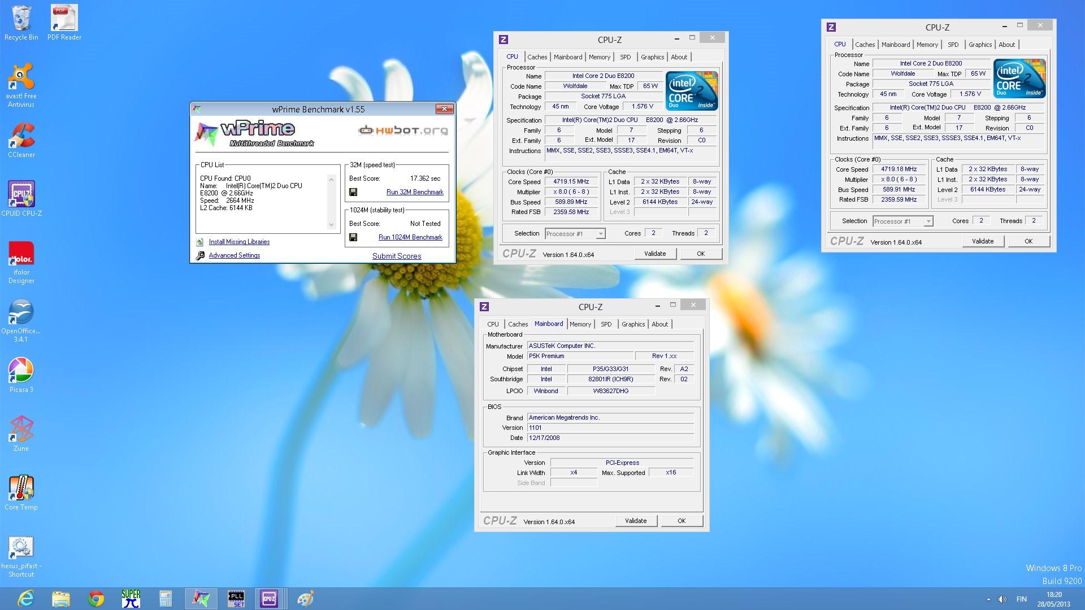
Task: Launch Zune desktop shortcut
Action: (x=21, y=434)
